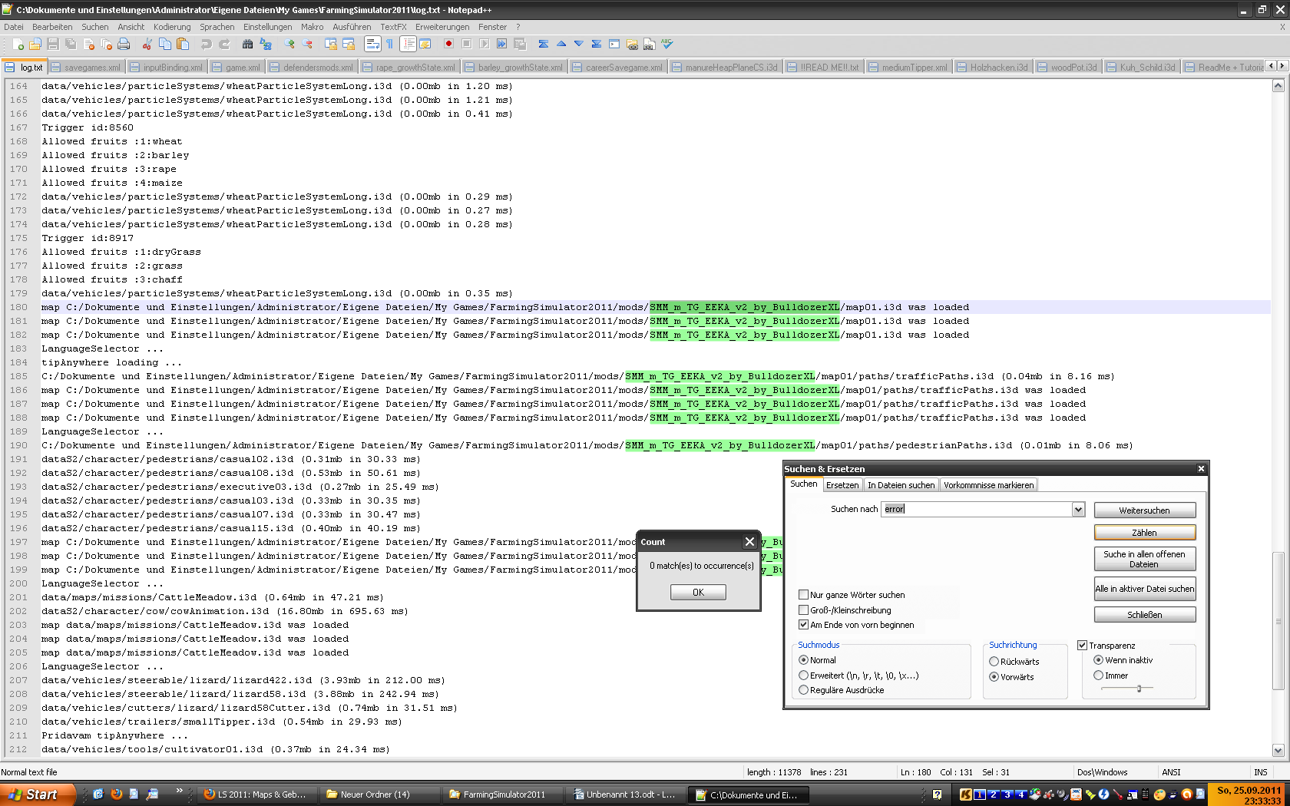1290x806 pixels.
Task: Choose transparency 'Wenn inaktiv' option
Action: (x=1098, y=660)
